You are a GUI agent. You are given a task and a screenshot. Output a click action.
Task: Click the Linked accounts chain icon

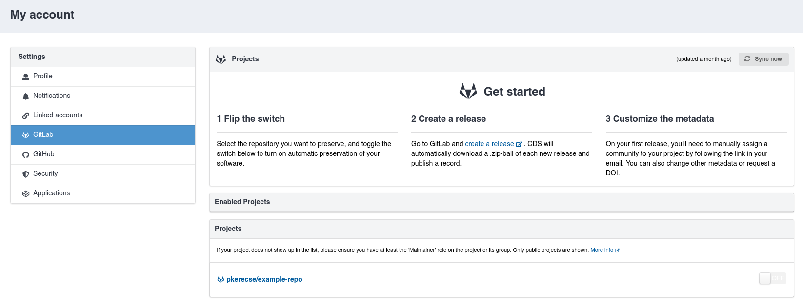tap(26, 116)
